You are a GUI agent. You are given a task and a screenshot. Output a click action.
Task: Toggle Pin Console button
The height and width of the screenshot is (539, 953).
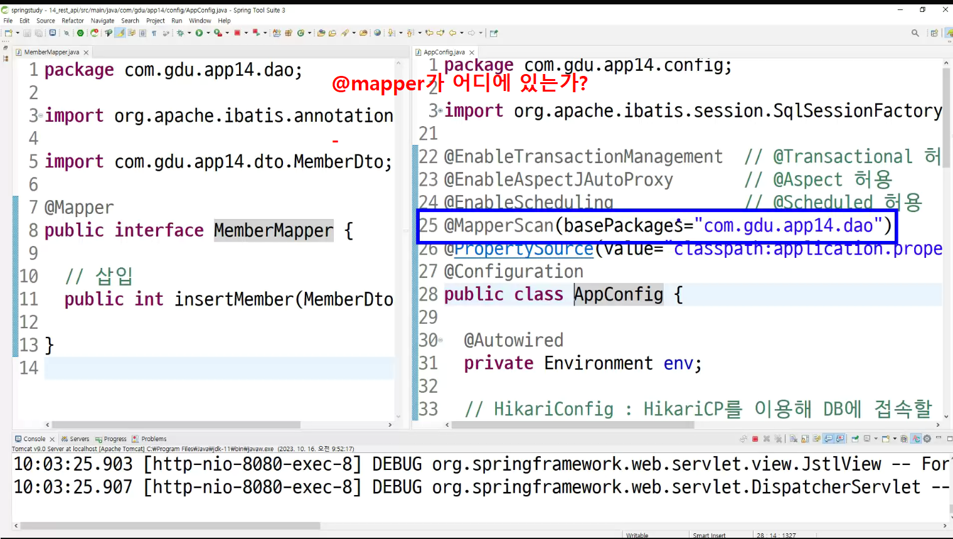(855, 439)
